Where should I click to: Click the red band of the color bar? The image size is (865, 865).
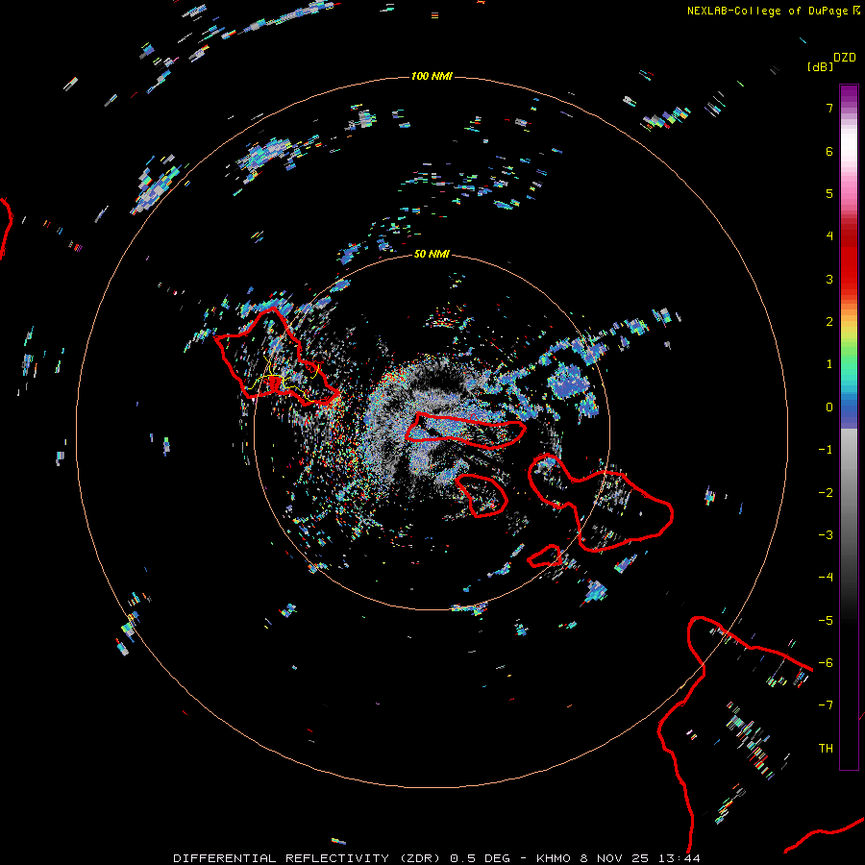849,259
